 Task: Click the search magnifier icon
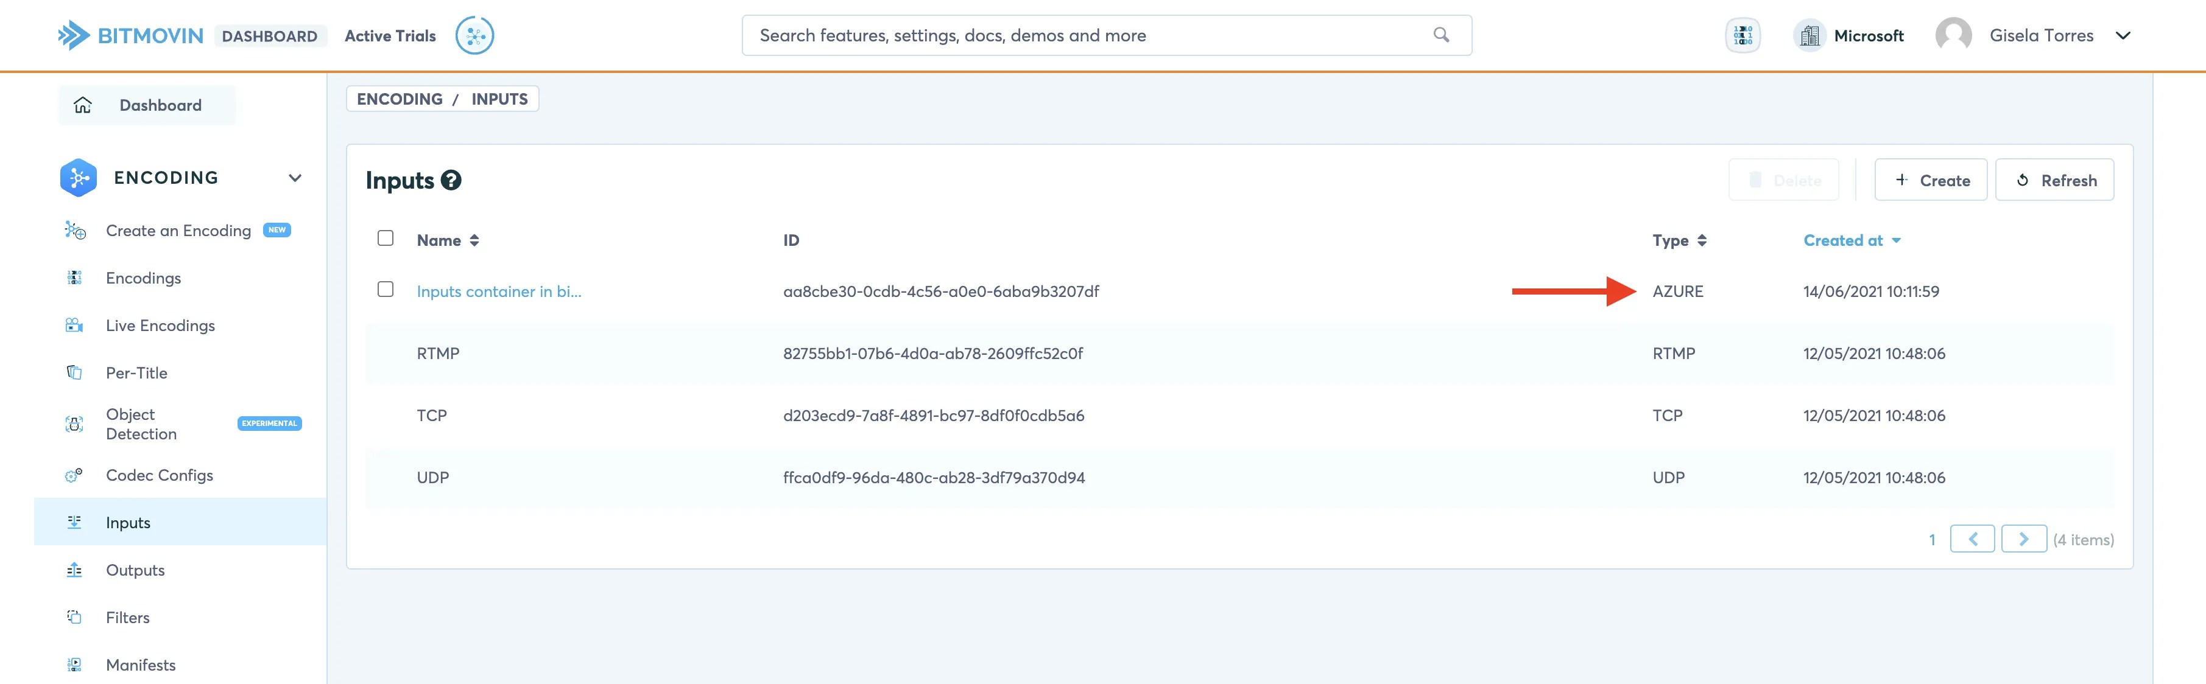[x=1441, y=35]
